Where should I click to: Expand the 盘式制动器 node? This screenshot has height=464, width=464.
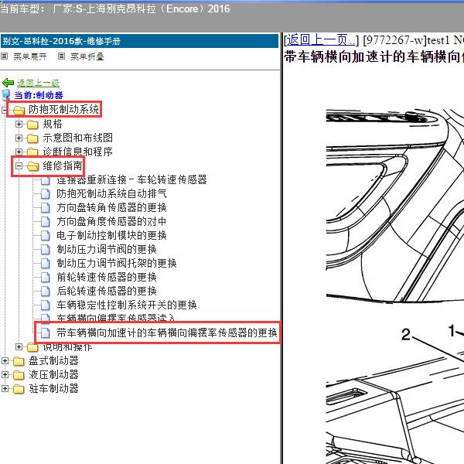(5, 360)
